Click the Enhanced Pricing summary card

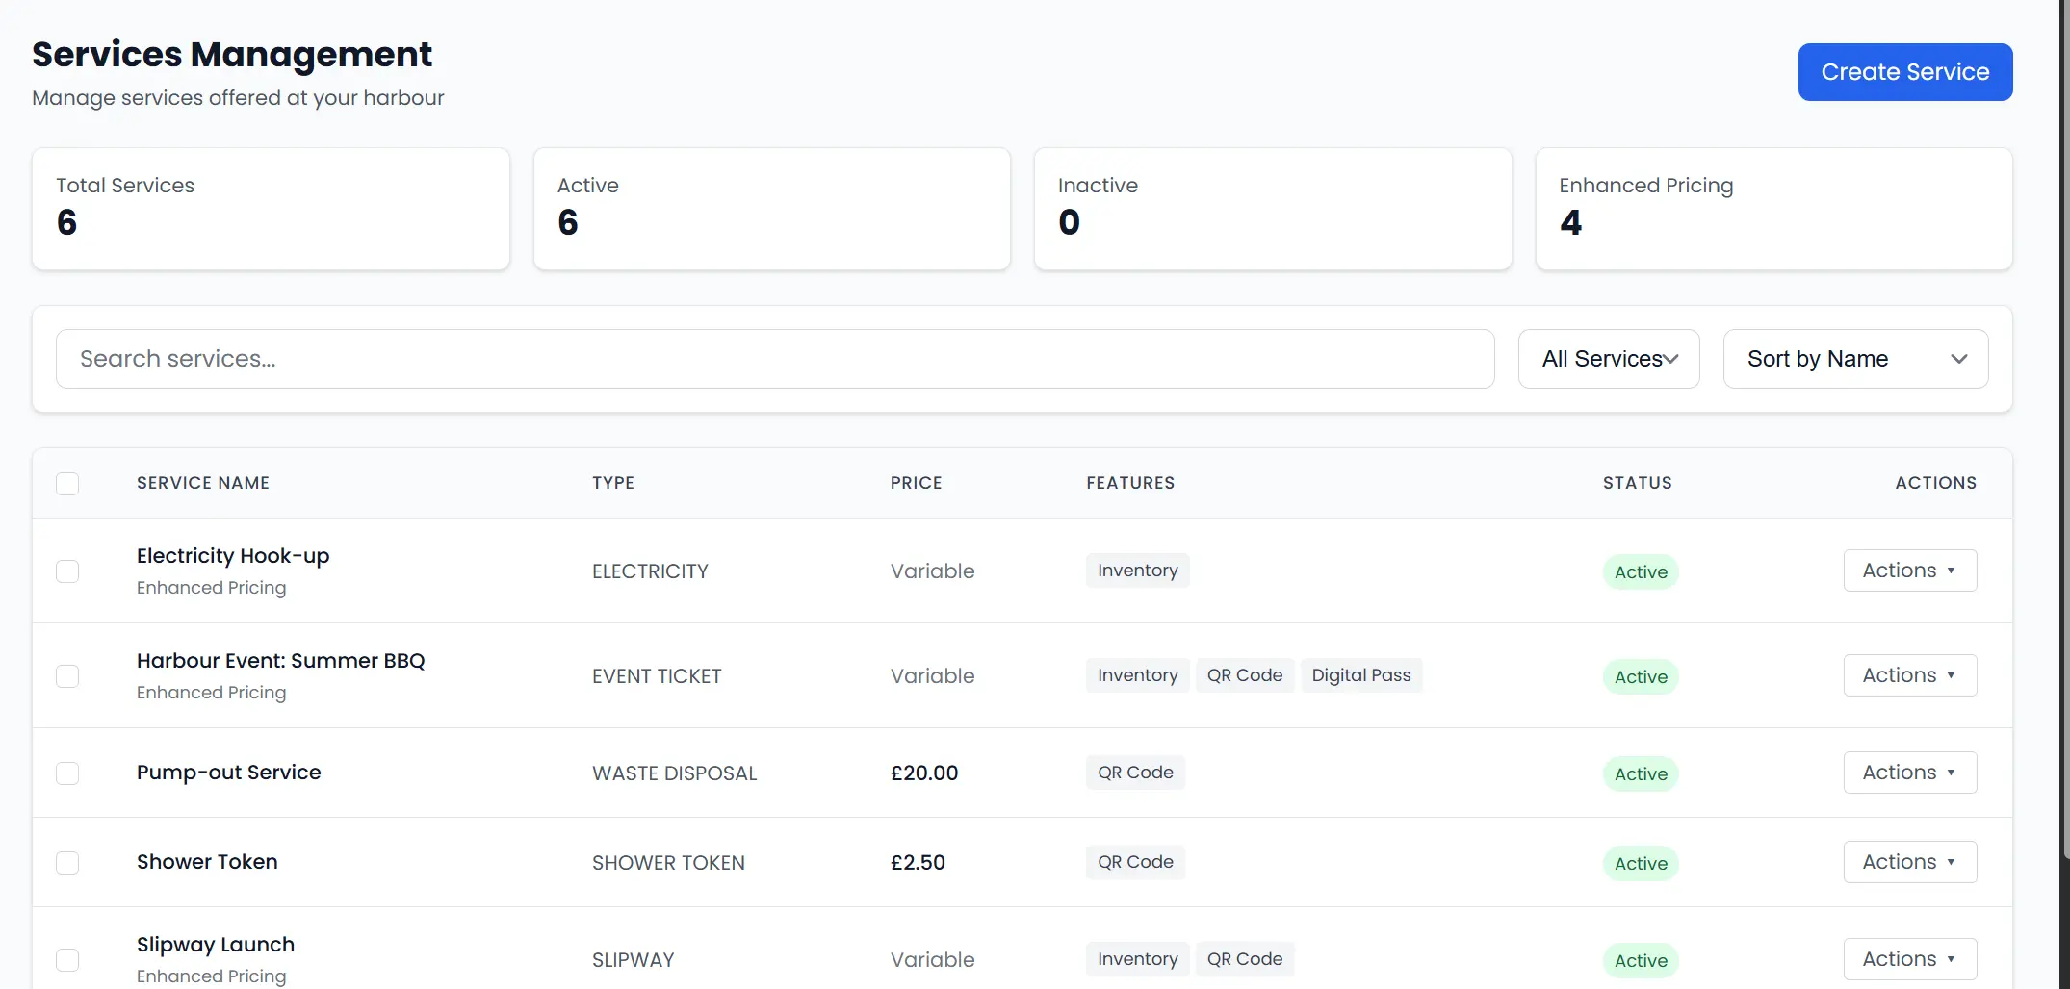click(1772, 209)
